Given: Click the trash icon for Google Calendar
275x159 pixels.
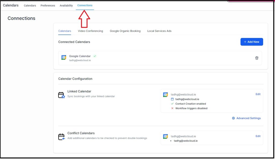Looking at the screenshot, I should [x=256, y=58].
